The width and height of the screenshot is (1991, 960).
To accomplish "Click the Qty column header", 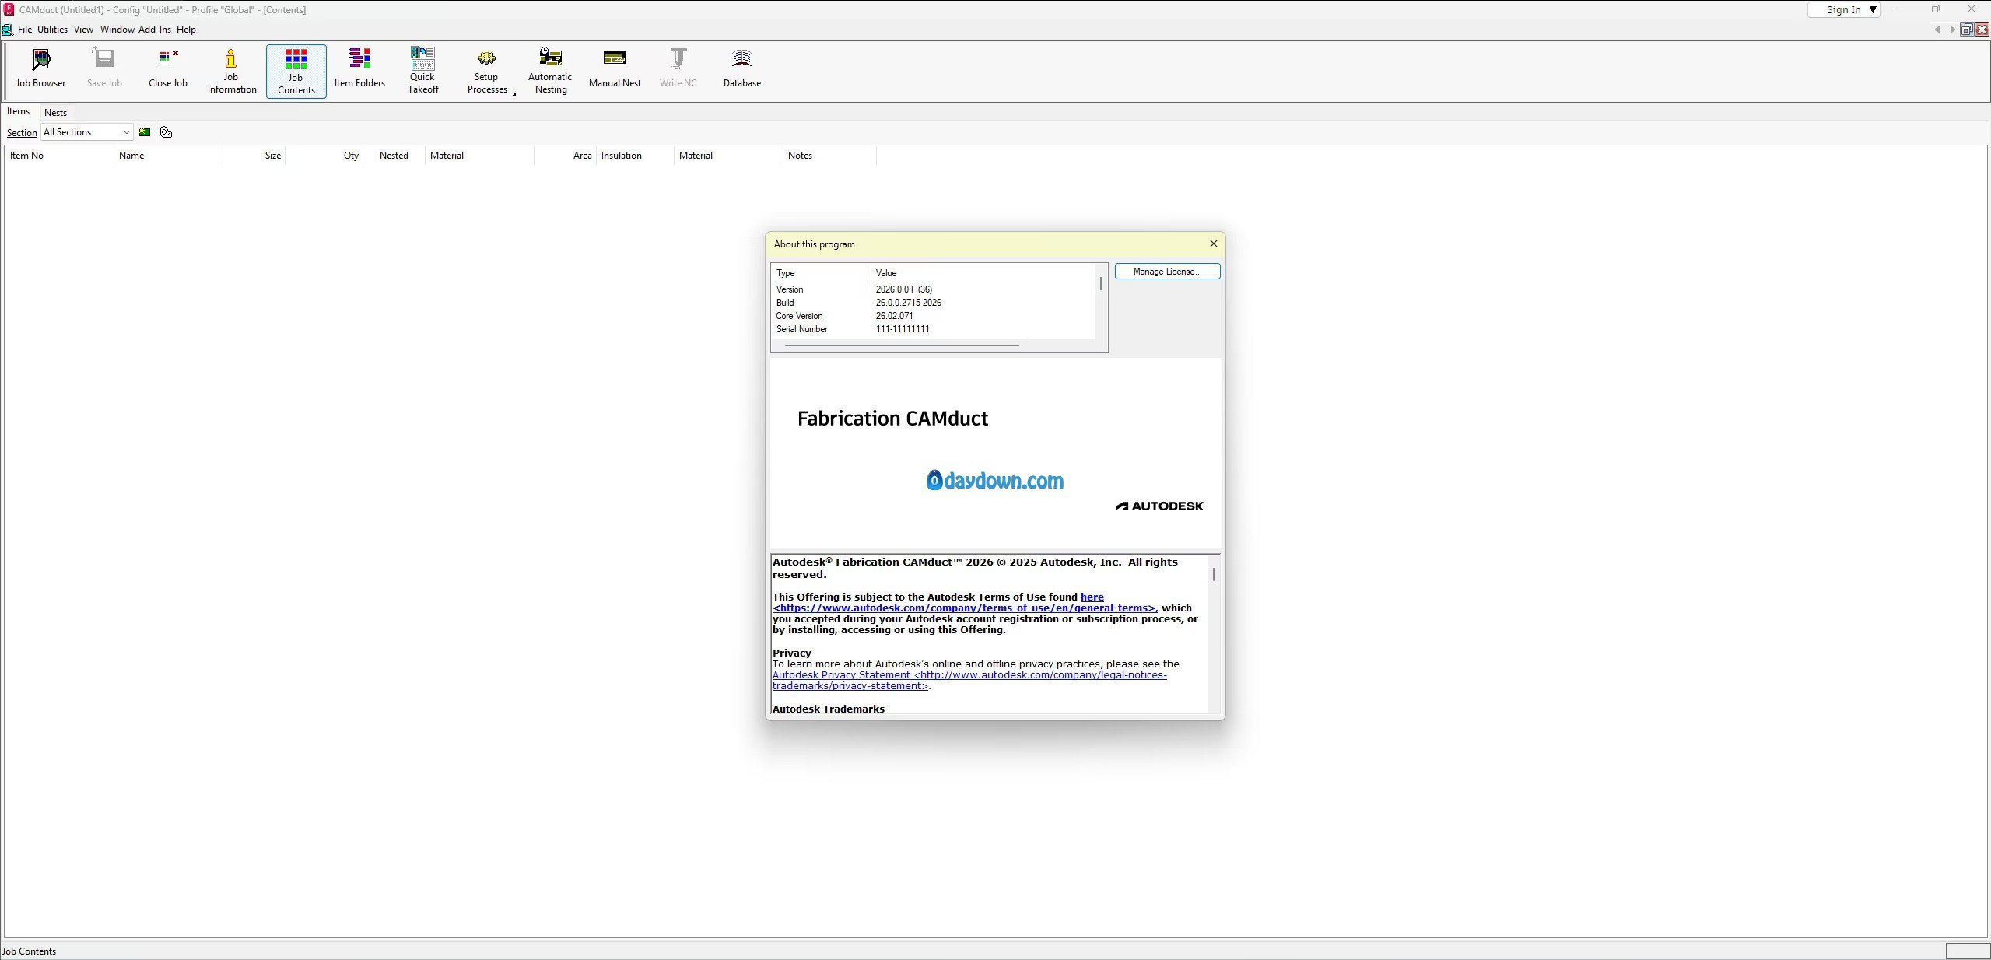I will 324,156.
